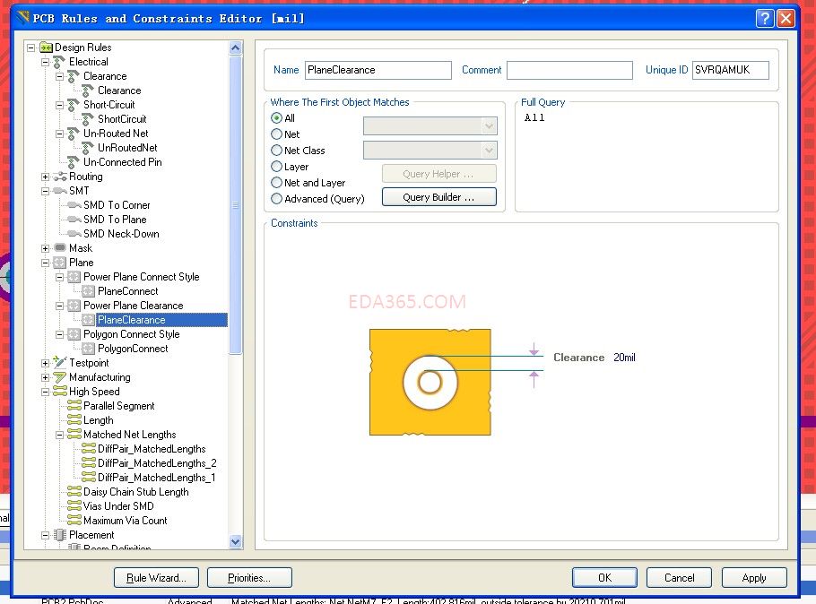816x604 pixels.
Task: Select the Net radio button
Action: (277, 134)
